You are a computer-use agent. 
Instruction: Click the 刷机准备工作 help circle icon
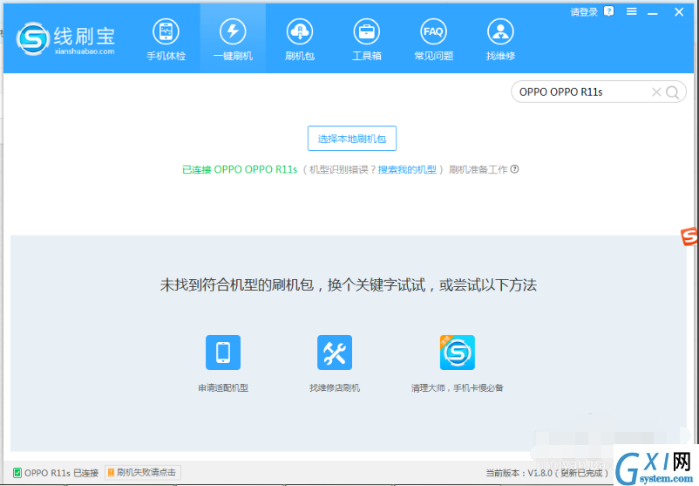(514, 169)
